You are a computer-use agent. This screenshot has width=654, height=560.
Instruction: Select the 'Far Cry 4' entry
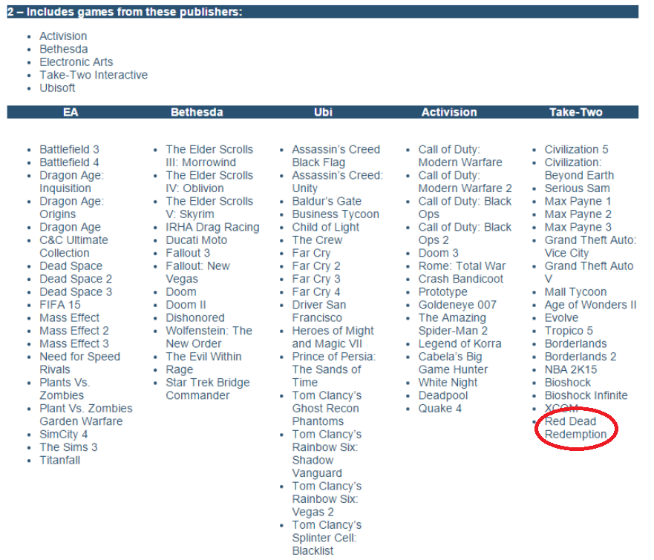316,291
